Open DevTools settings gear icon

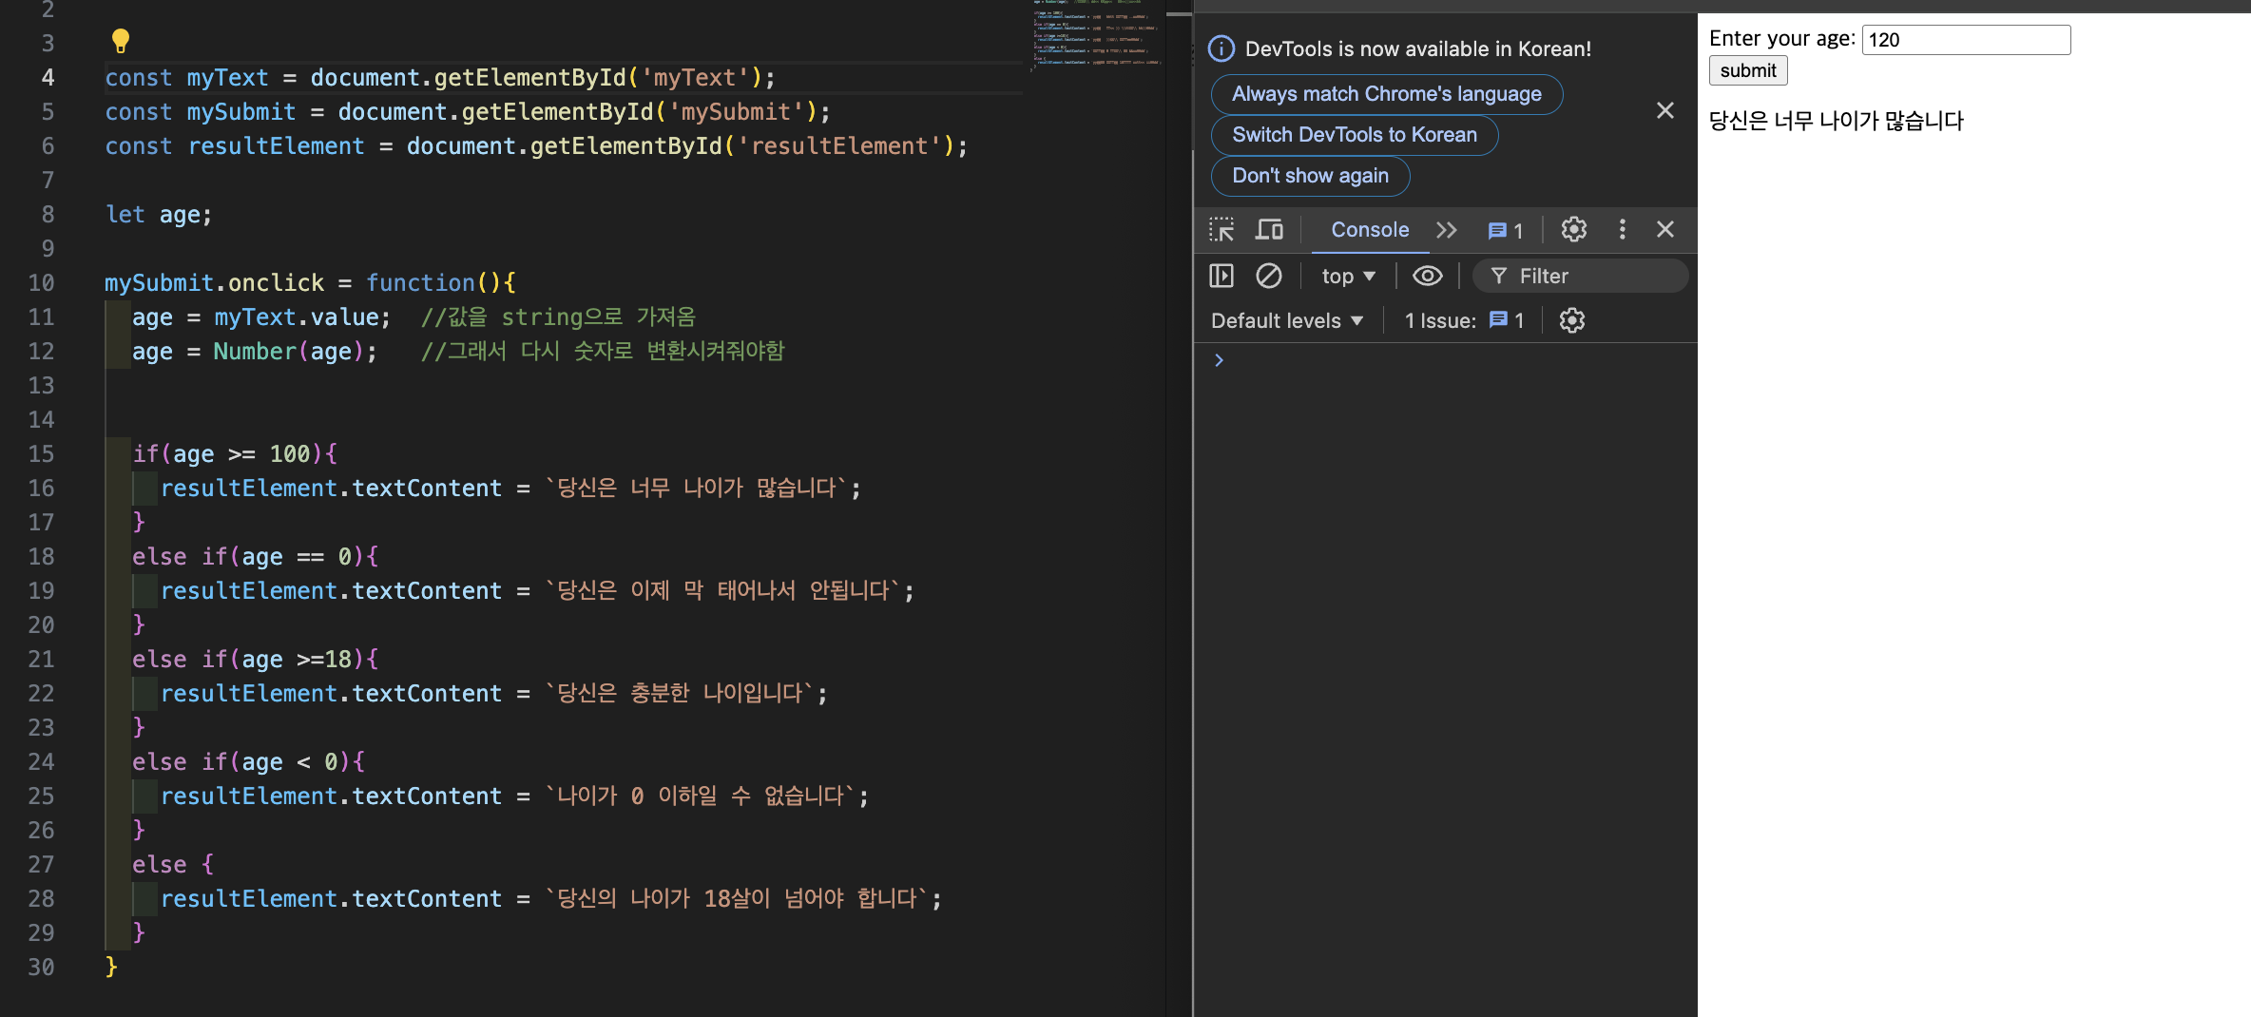(x=1574, y=230)
